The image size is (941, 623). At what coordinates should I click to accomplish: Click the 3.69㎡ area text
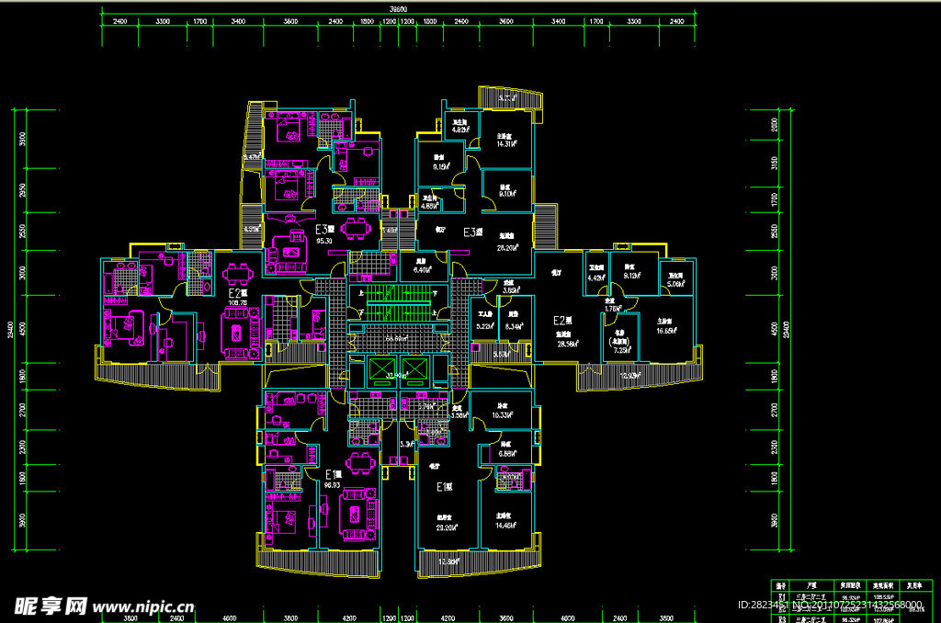[x=511, y=290]
